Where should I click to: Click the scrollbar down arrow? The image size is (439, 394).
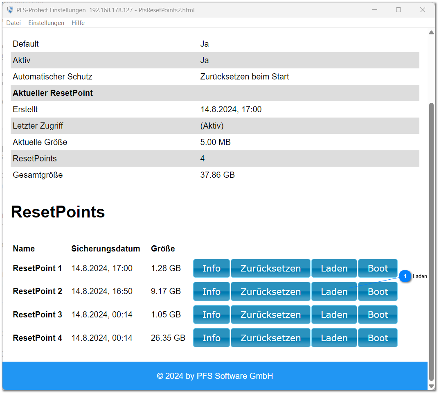pos(431,386)
